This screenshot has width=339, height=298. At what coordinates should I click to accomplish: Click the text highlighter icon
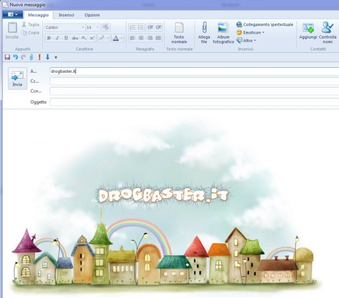(x=102, y=38)
